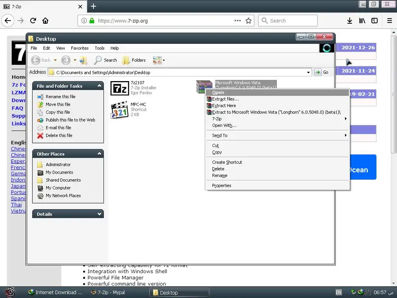Viewport: 397px width, 298px height.
Task: Expand the Address bar dropdown
Action: coord(308,73)
